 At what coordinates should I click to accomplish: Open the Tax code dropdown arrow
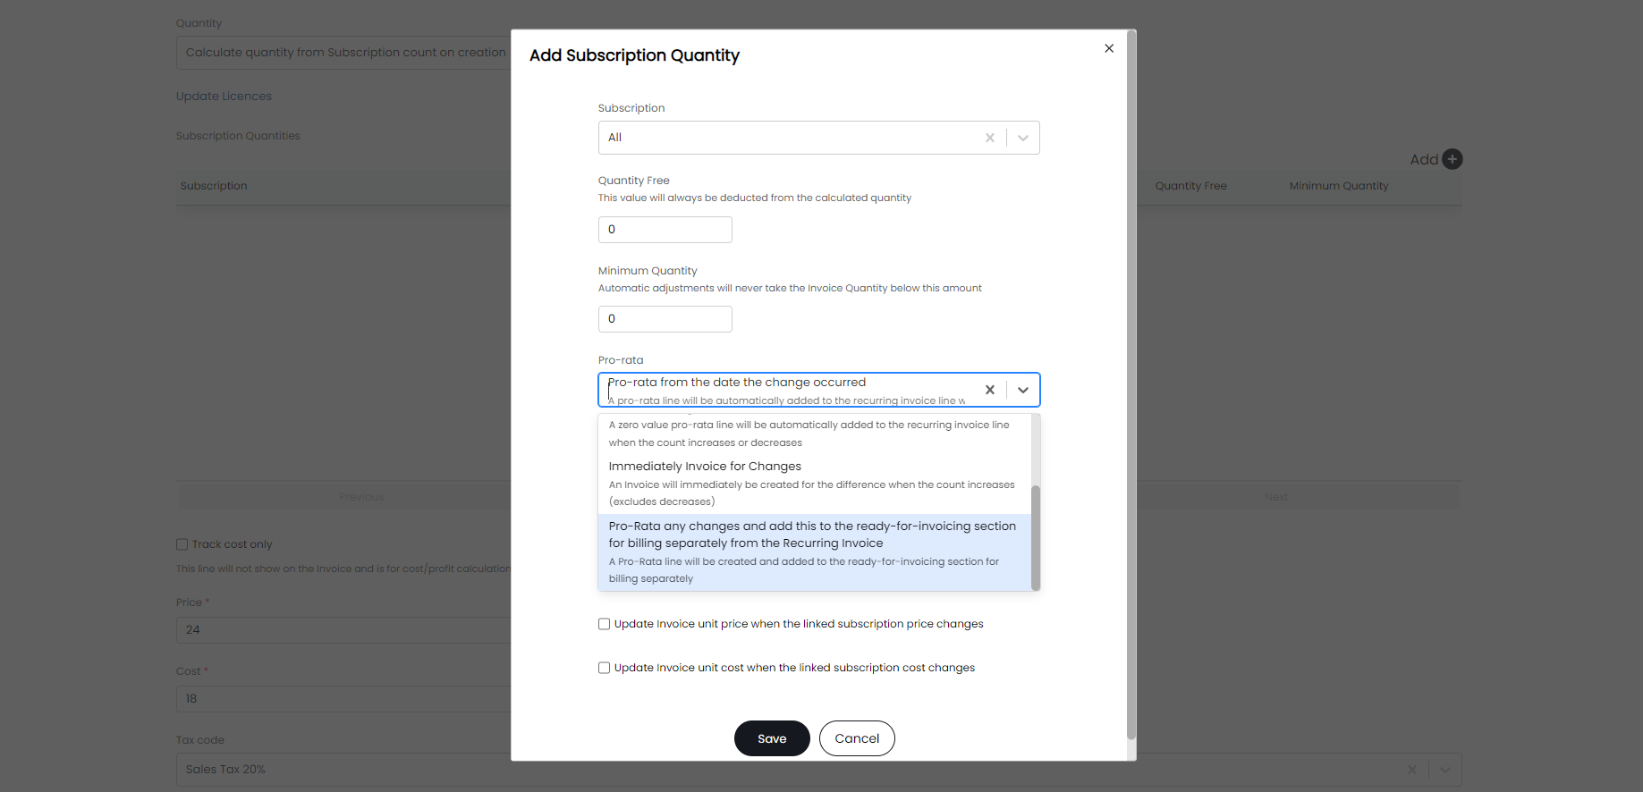click(x=1445, y=770)
